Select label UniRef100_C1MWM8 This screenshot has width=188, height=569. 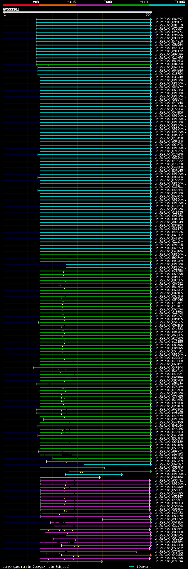(169, 155)
